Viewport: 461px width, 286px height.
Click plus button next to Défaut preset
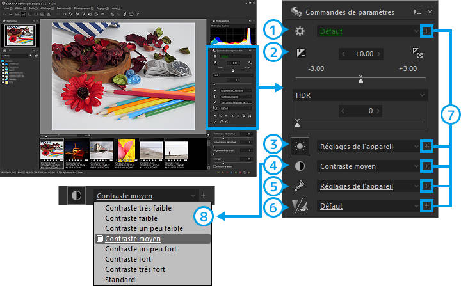click(428, 31)
